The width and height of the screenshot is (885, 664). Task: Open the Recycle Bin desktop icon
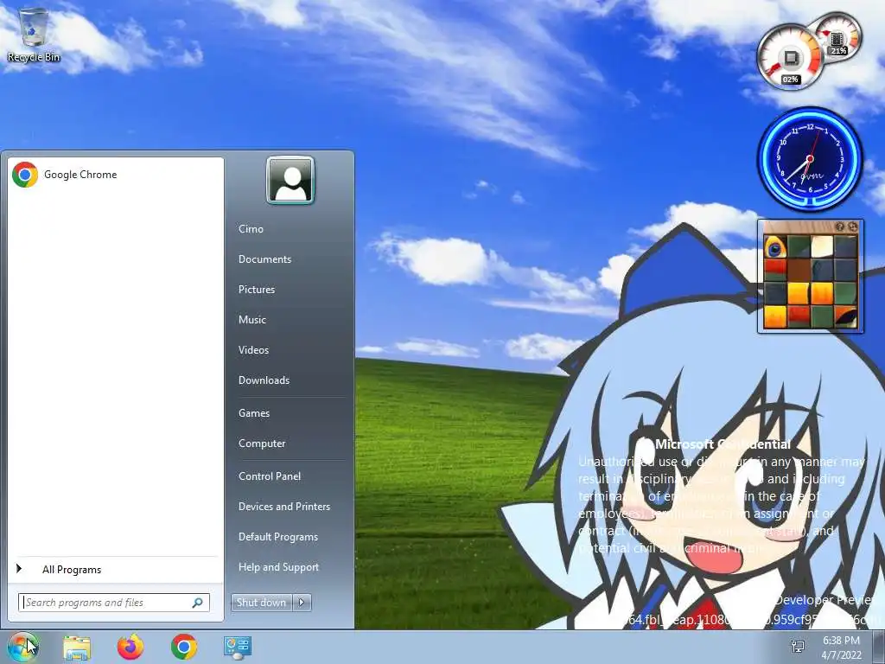pyautogui.click(x=34, y=35)
